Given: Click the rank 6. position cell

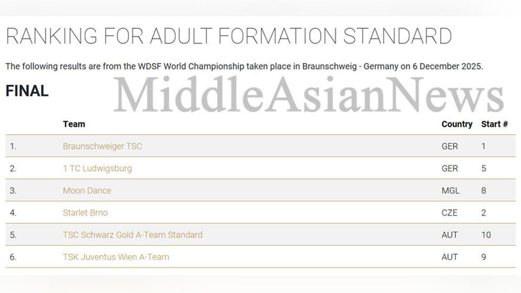Looking at the screenshot, I should (13, 257).
